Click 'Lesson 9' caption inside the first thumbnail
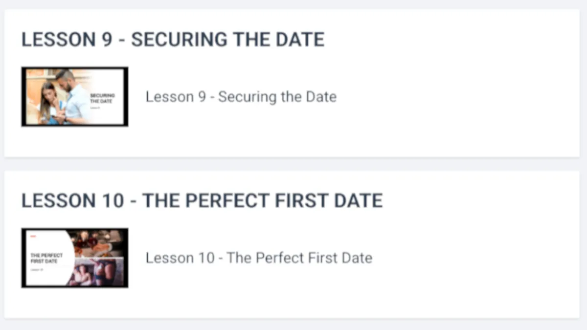Screen dimensions: 587x330 tap(95, 108)
